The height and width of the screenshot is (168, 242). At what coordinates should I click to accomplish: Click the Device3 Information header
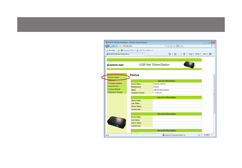[x=166, y=130]
